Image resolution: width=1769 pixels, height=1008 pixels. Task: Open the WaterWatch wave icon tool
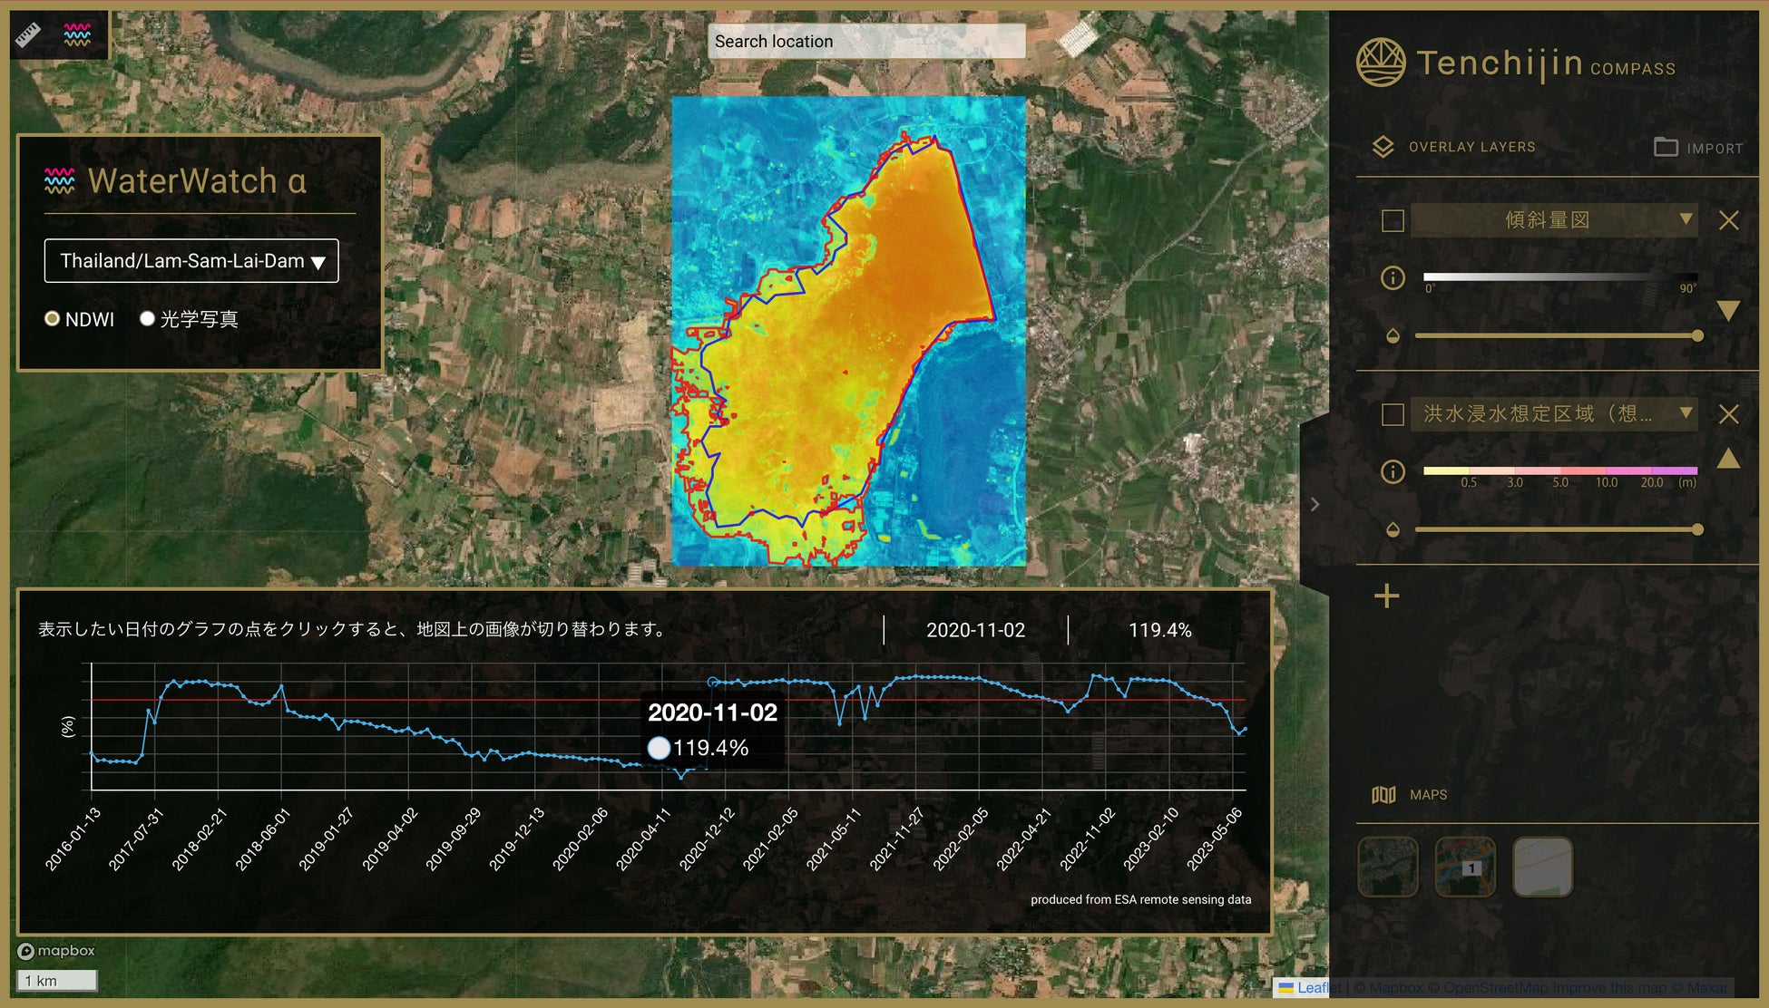click(77, 34)
